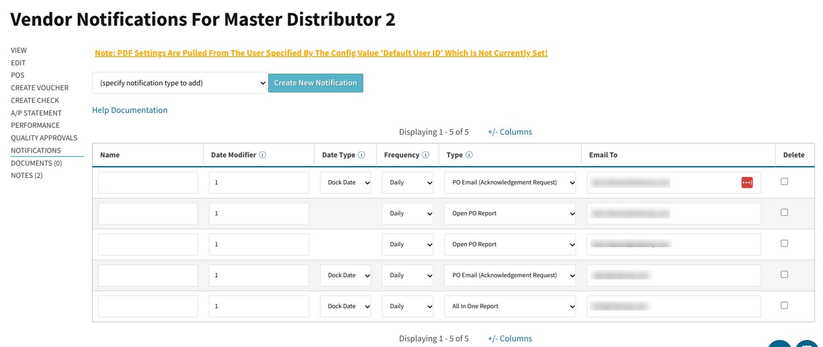
Task: Open POS in the sidebar
Action: (17, 75)
